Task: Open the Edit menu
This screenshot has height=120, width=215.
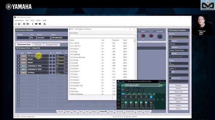Action: pos(27,20)
